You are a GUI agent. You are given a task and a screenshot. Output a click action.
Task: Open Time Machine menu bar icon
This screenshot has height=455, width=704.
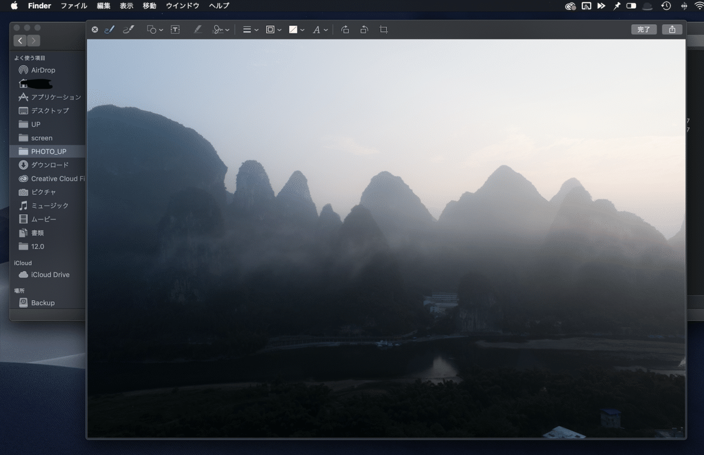click(666, 6)
